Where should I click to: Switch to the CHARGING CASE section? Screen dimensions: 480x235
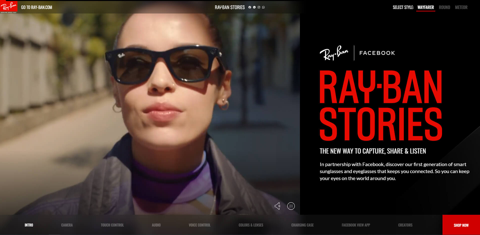tap(302, 225)
